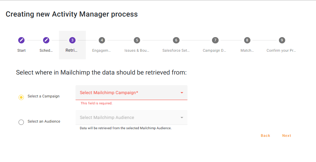Jump to the Confirm your Process step label

point(281,51)
